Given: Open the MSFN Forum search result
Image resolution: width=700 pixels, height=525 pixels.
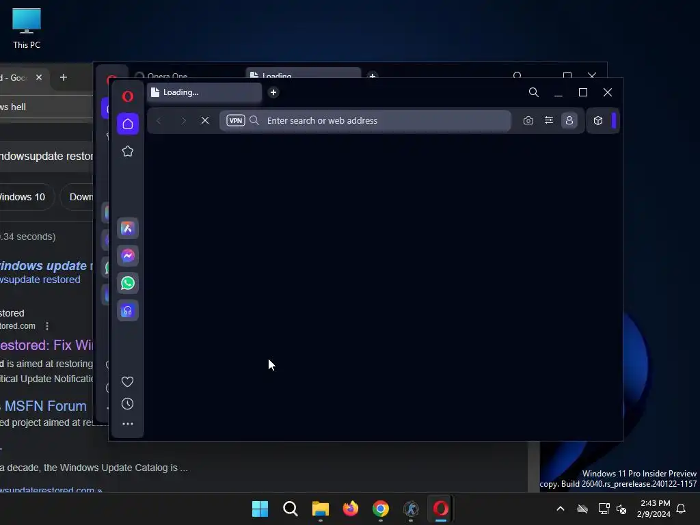Looking at the screenshot, I should [46, 406].
